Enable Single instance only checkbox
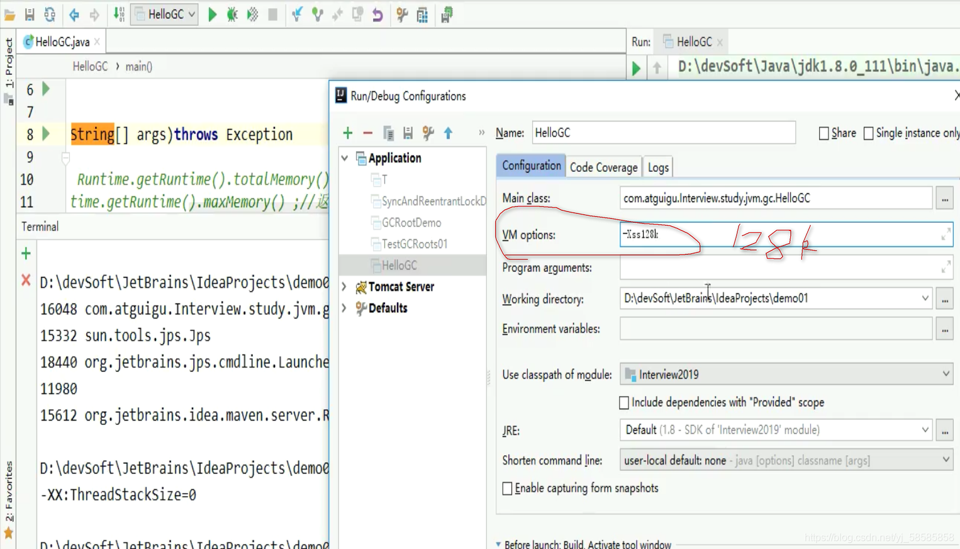This screenshot has height=549, width=960. pyautogui.click(x=868, y=133)
